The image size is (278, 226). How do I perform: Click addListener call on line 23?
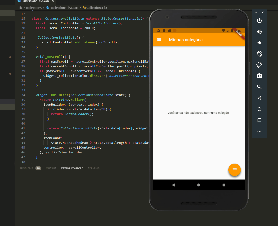coord(85,42)
